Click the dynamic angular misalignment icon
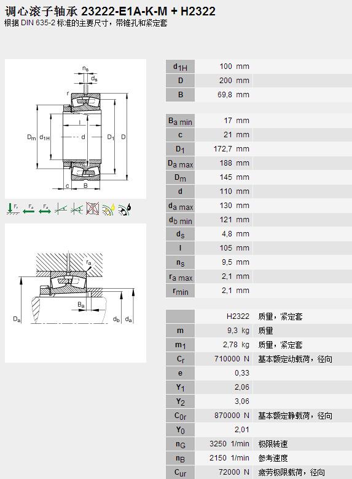Viewport: 352px width, 479px height. [x=77, y=209]
